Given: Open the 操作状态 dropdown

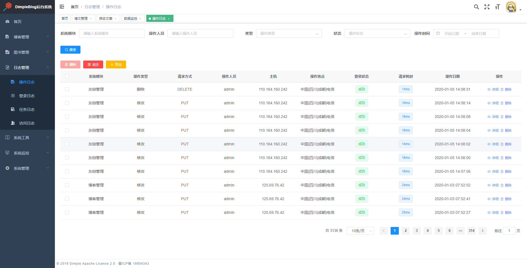Looking at the screenshot, I should pos(377,33).
